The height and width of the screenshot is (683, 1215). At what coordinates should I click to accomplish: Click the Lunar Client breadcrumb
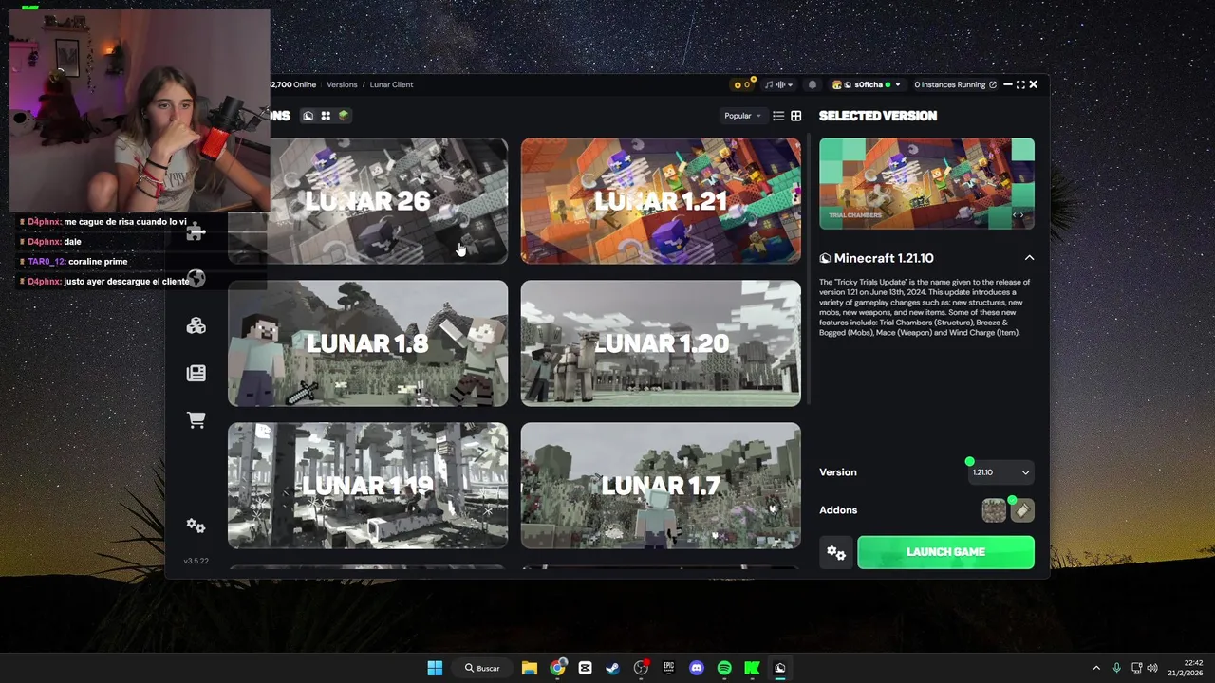[x=391, y=84]
